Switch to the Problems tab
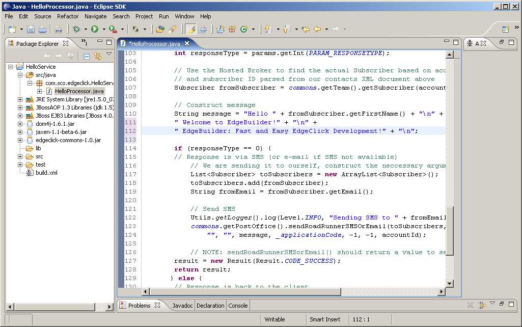The width and height of the screenshot is (522, 327). 139,306
